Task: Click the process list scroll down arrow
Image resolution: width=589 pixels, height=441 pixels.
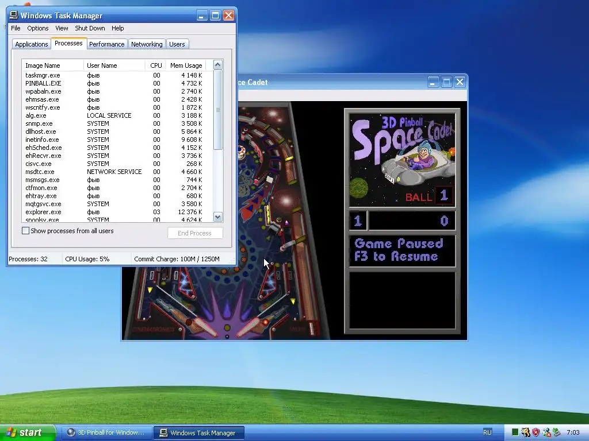Action: pyautogui.click(x=218, y=216)
